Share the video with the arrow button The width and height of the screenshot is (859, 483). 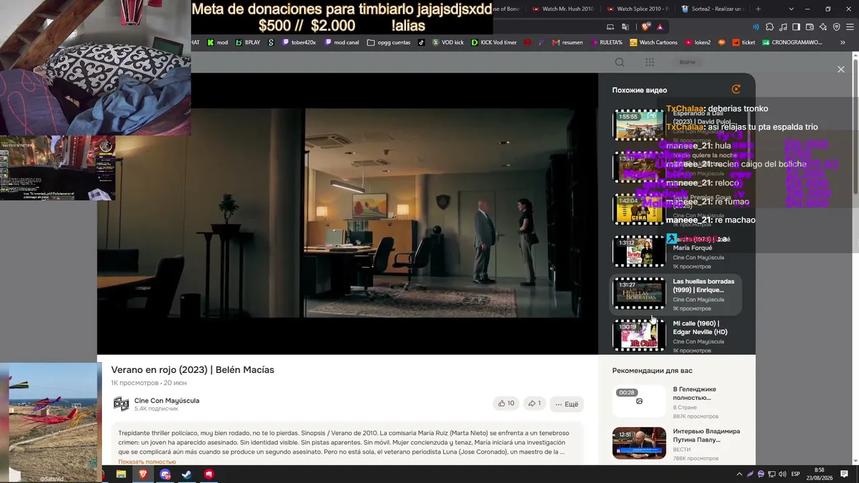pyautogui.click(x=534, y=403)
